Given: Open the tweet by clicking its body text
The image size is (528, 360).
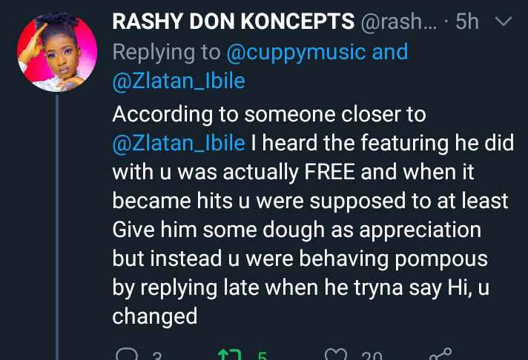Looking at the screenshot, I should [x=311, y=230].
